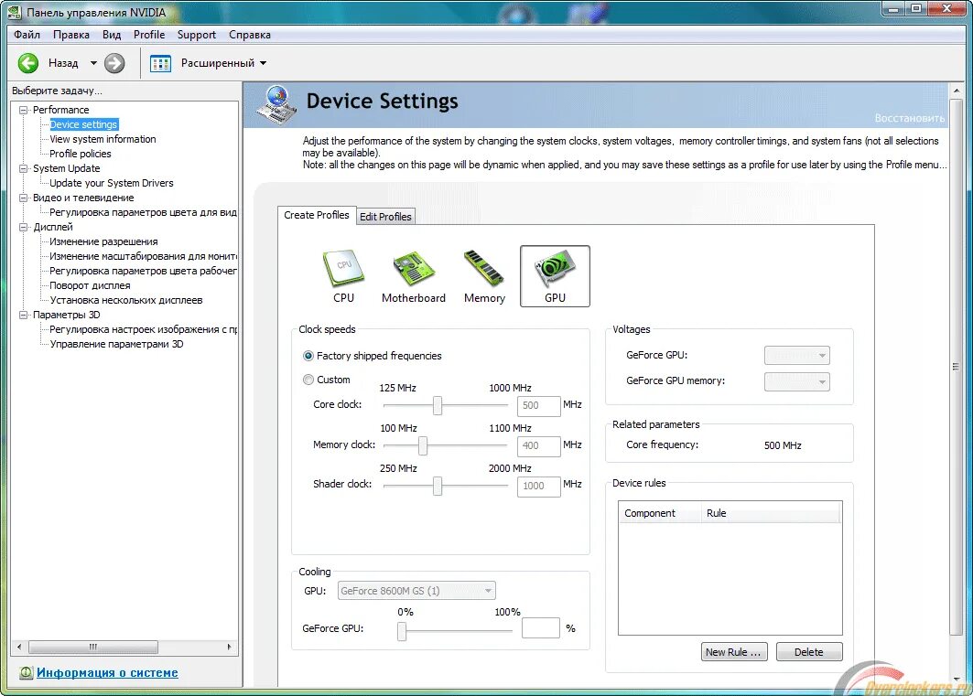Screen dimensions: 973x696
Task: Open the Файл menu
Action: coord(27,35)
